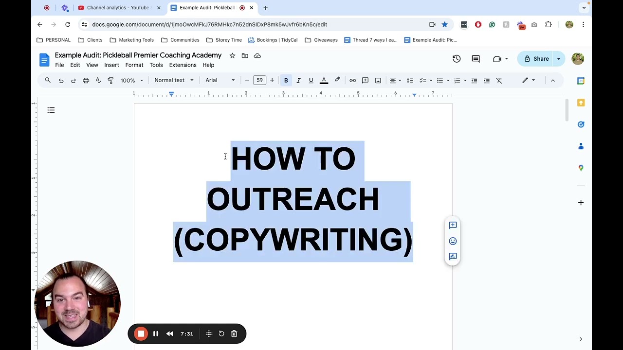Move the document to a folder
This screenshot has height=350, width=623.
245,56
